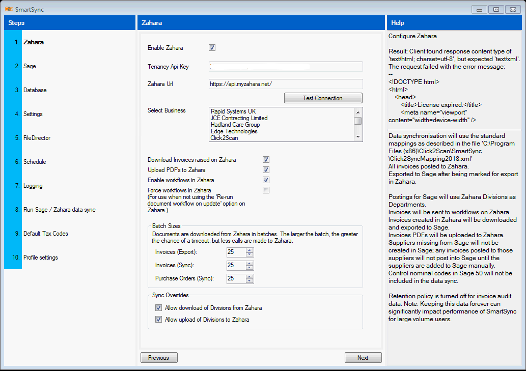526x371 pixels.
Task: Minimize the SmartSync window
Action: tap(479, 9)
